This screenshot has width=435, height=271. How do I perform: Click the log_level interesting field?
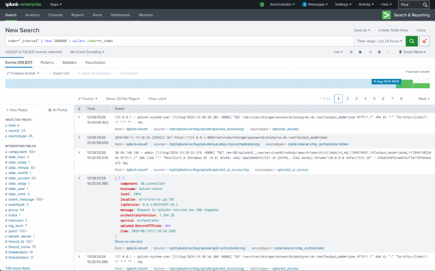16,226
